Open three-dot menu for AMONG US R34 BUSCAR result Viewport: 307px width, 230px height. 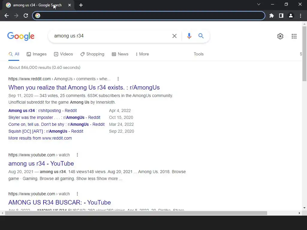(x=77, y=194)
